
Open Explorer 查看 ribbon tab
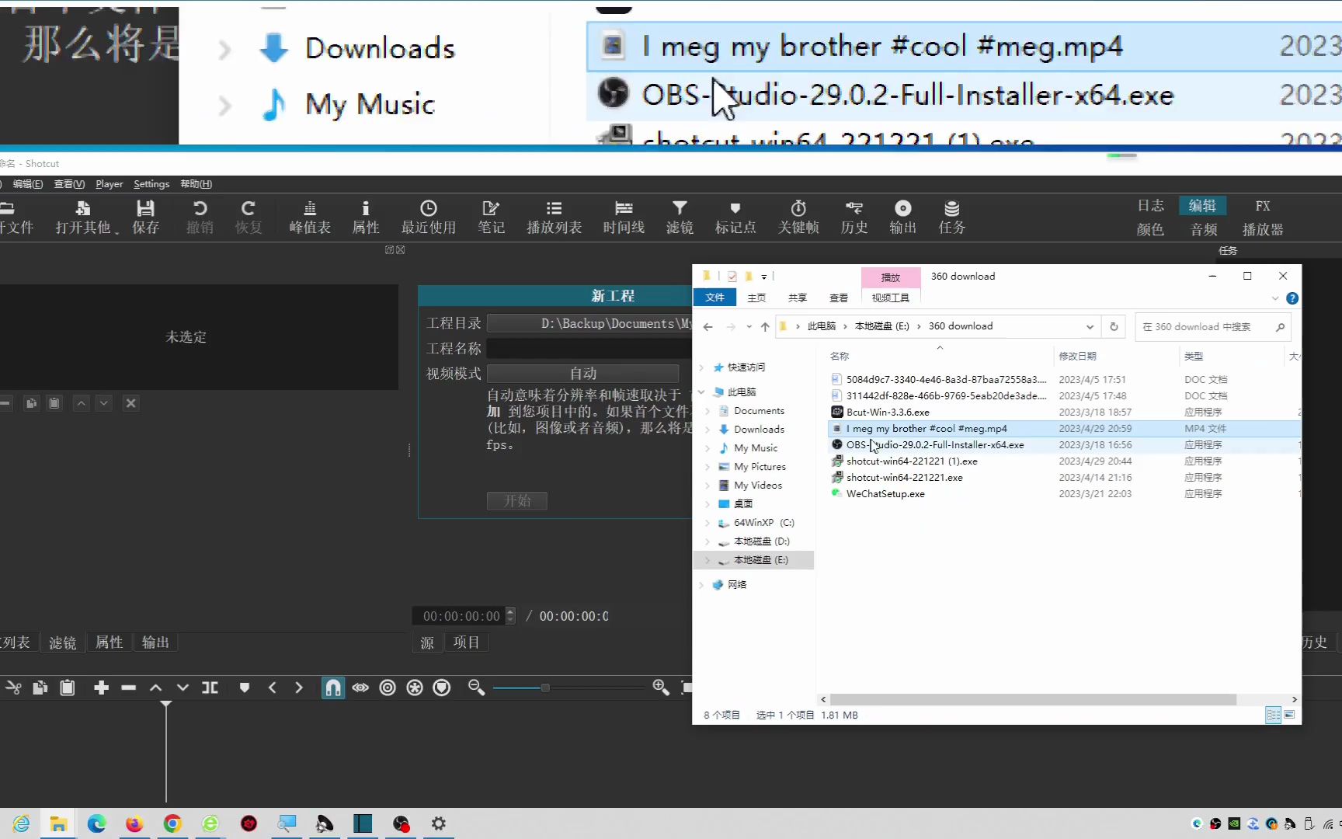point(839,298)
